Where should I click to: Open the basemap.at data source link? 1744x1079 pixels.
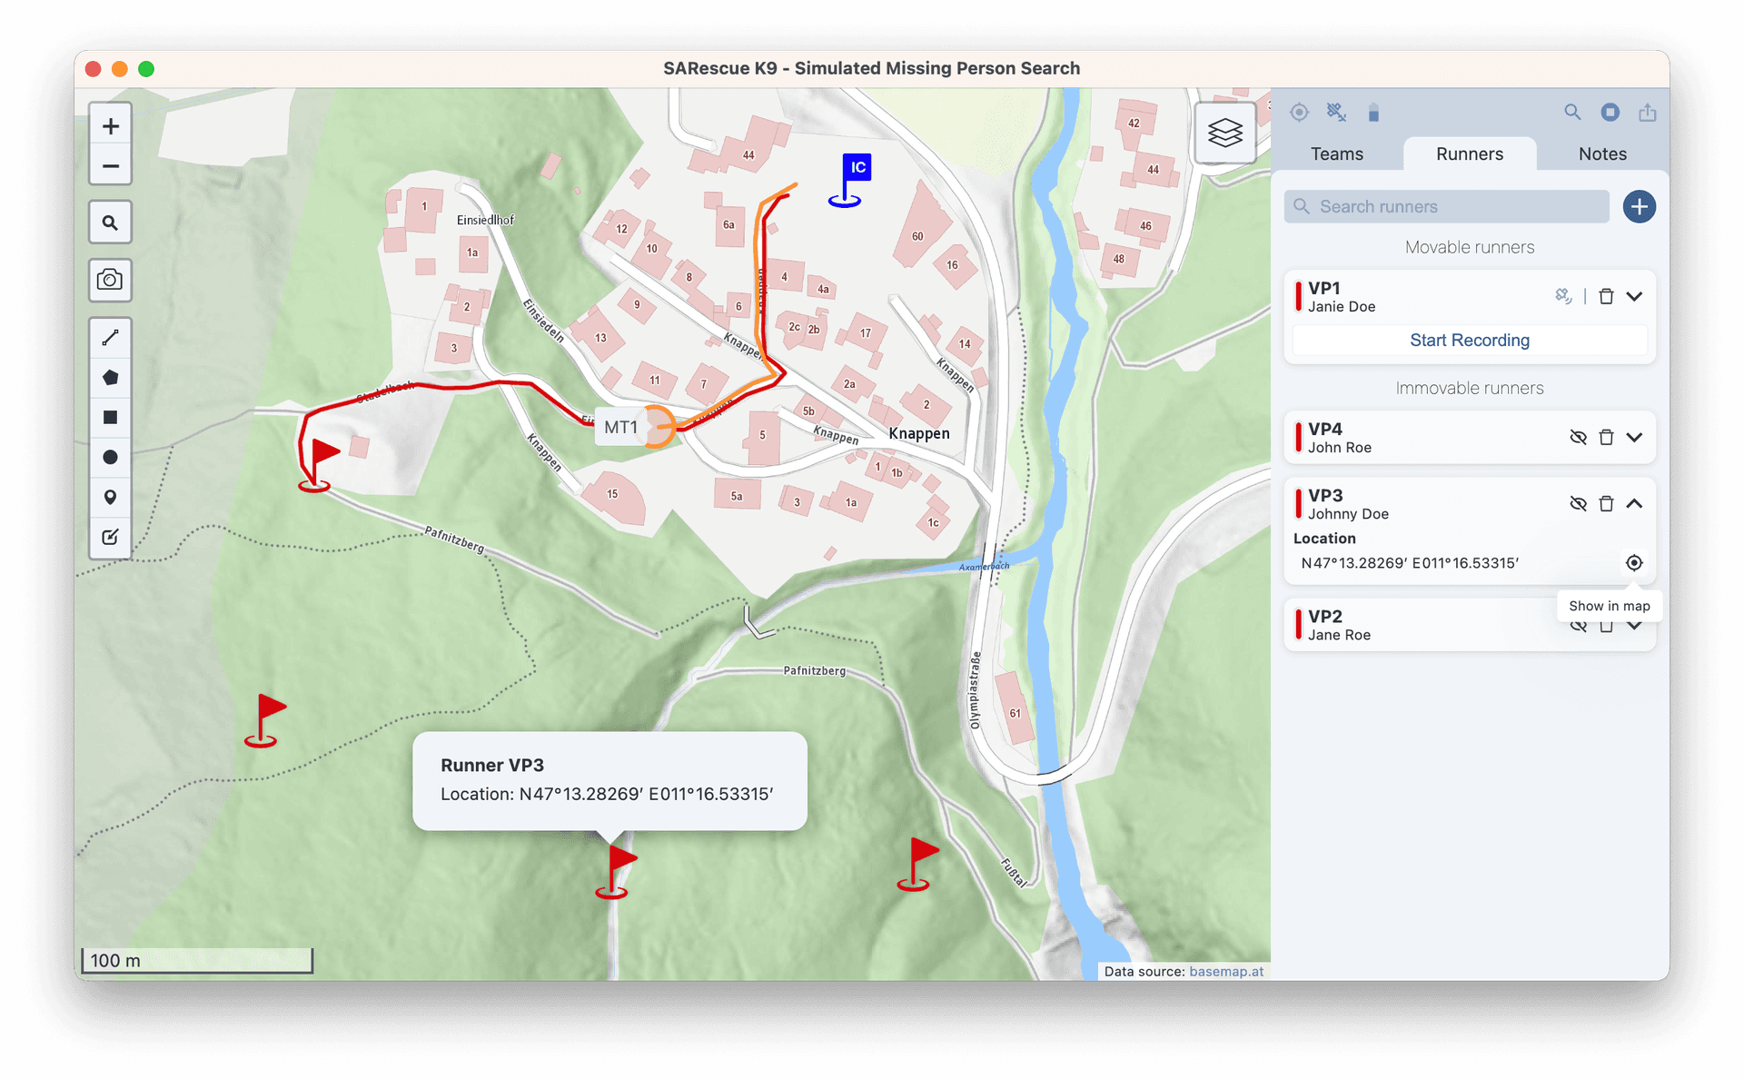pyautogui.click(x=1225, y=971)
